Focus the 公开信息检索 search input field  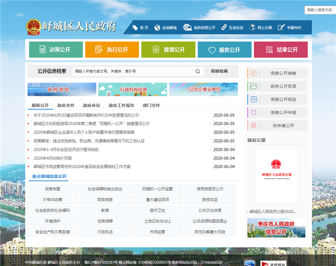pos(138,71)
